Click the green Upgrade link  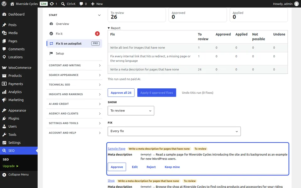point(11,166)
